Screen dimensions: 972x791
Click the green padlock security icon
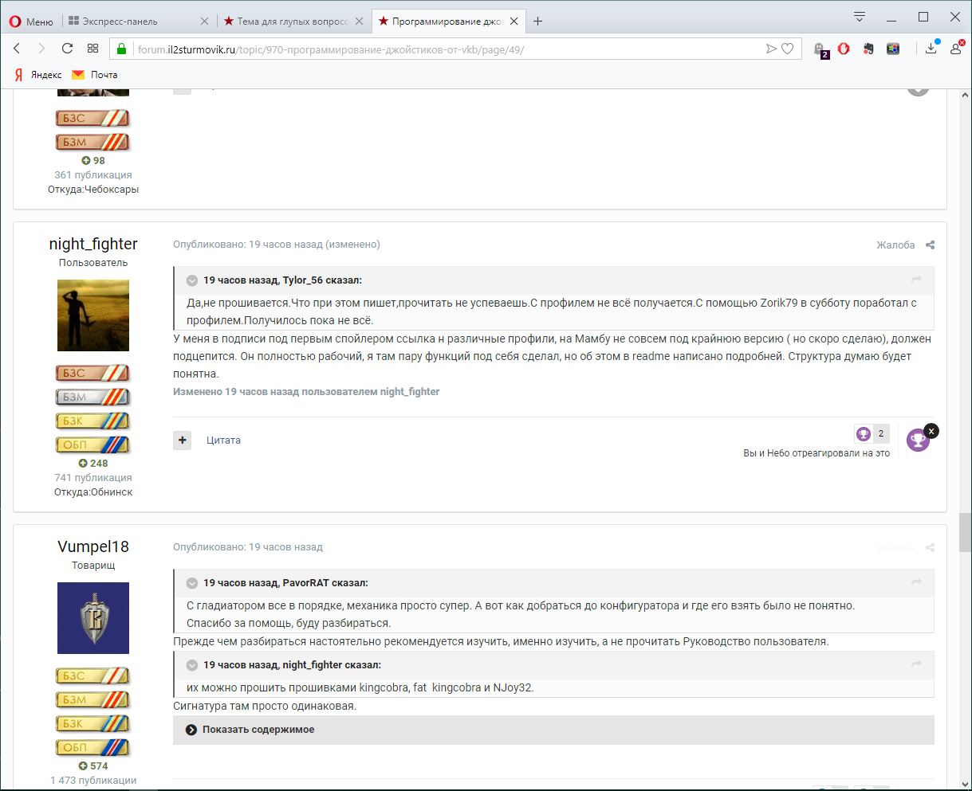coord(122,49)
